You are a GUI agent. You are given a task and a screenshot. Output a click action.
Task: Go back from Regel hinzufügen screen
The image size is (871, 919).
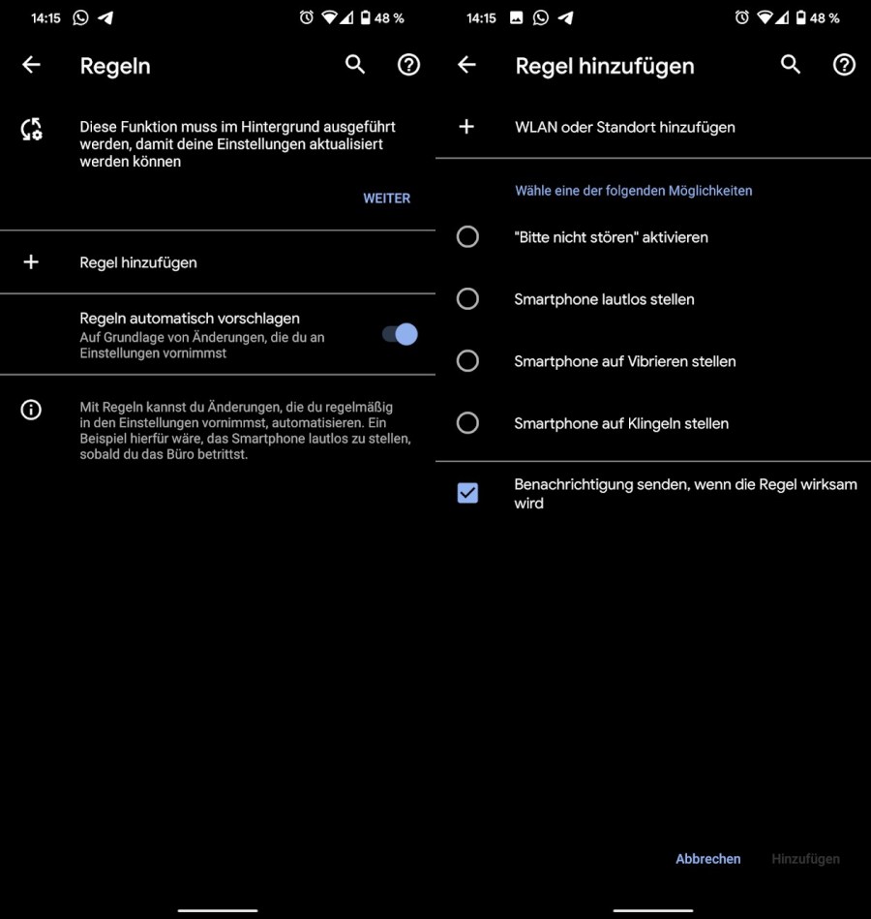point(466,65)
